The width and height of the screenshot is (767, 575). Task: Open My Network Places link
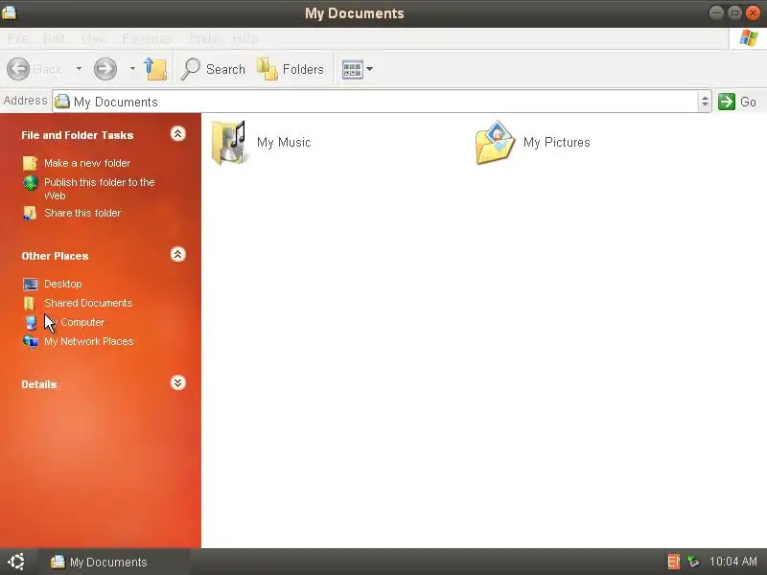click(x=89, y=341)
